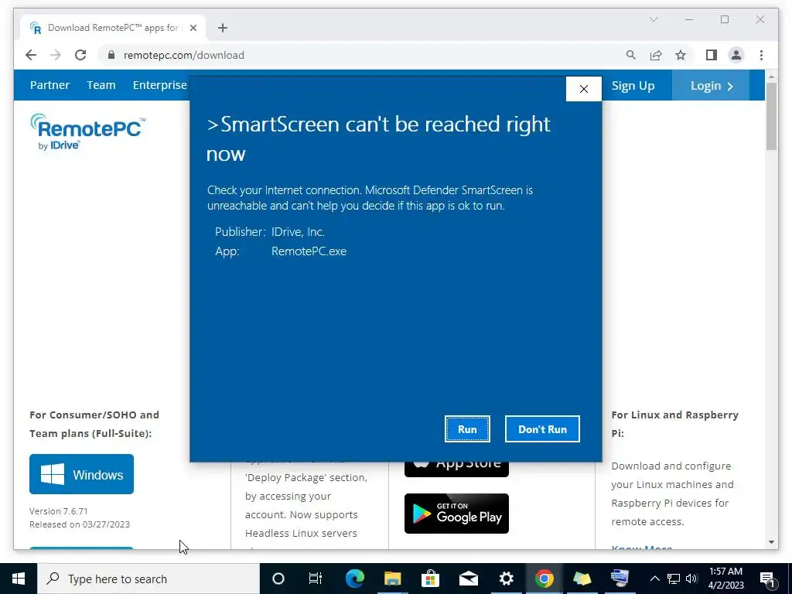792x594 pixels.
Task: Click the lock icon in address bar
Action: coord(111,55)
